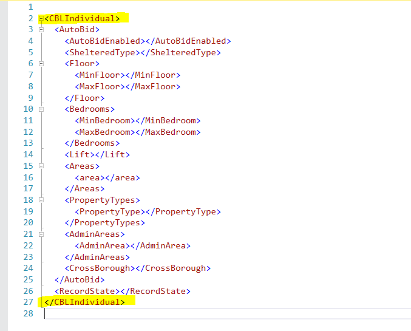411x331 pixels.
Task: Collapse the CBLIndividual root node
Action: point(41,18)
